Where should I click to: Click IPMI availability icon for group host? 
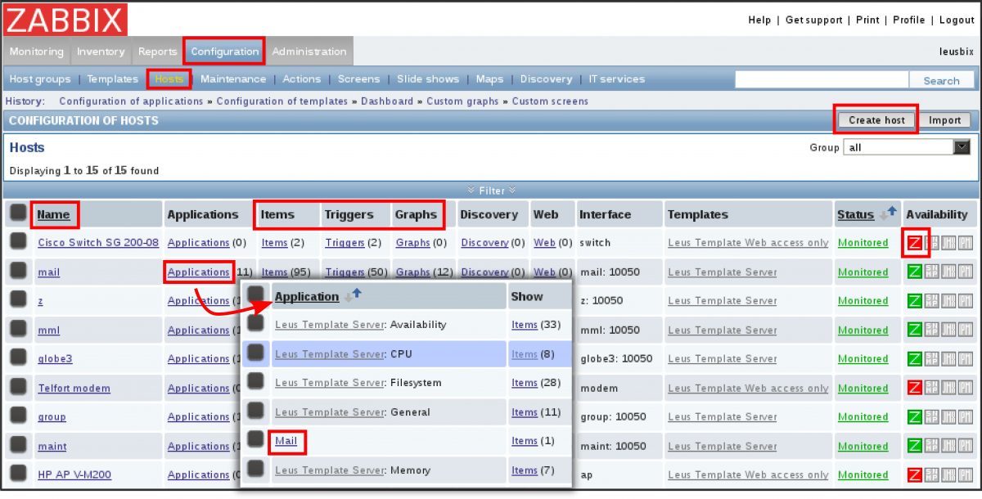(x=966, y=417)
